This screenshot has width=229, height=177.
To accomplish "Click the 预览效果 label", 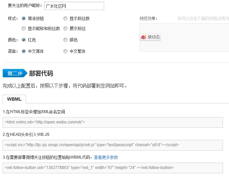I will point(148,19).
